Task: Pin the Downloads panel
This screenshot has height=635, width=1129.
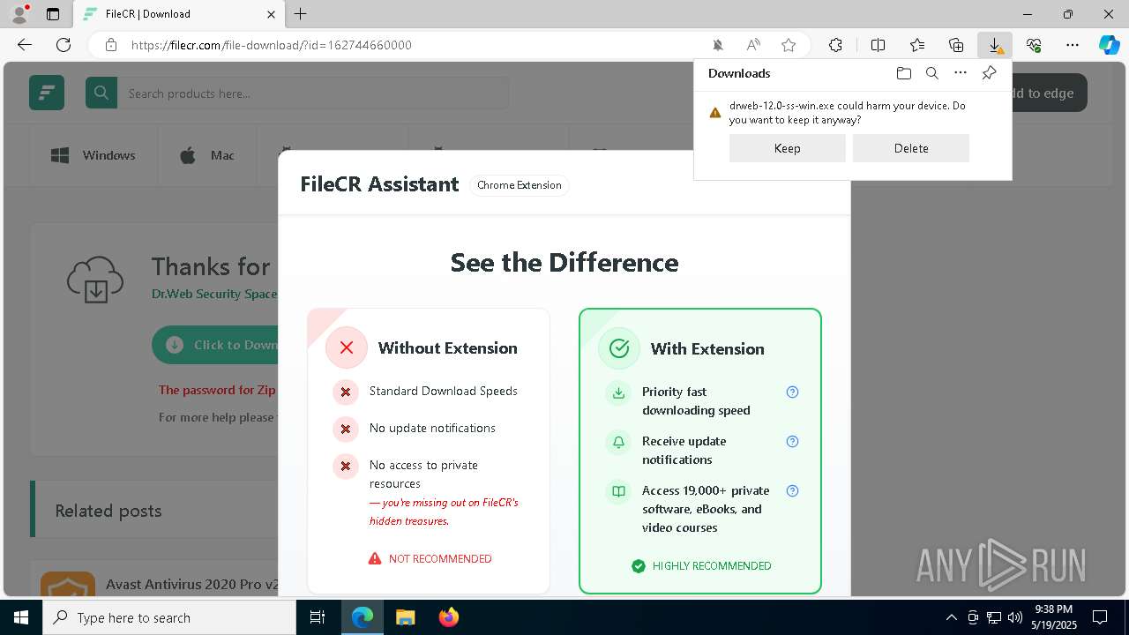Action: [x=989, y=73]
